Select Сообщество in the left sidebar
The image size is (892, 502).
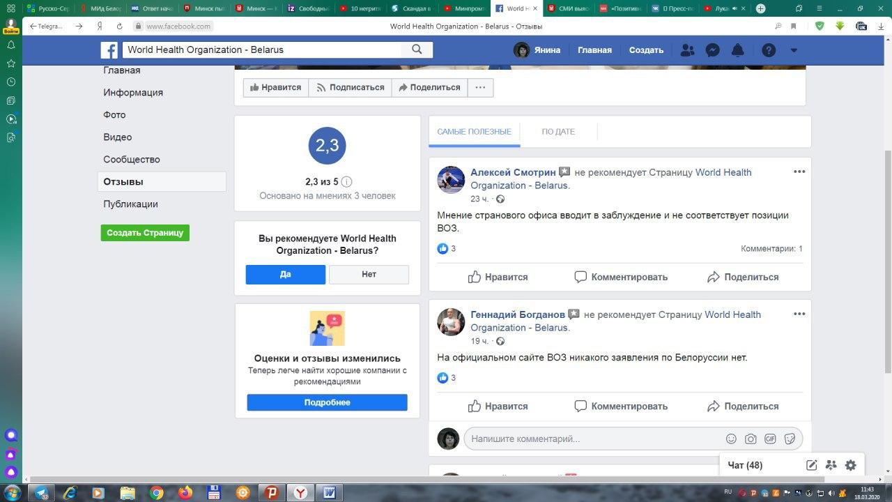132,160
